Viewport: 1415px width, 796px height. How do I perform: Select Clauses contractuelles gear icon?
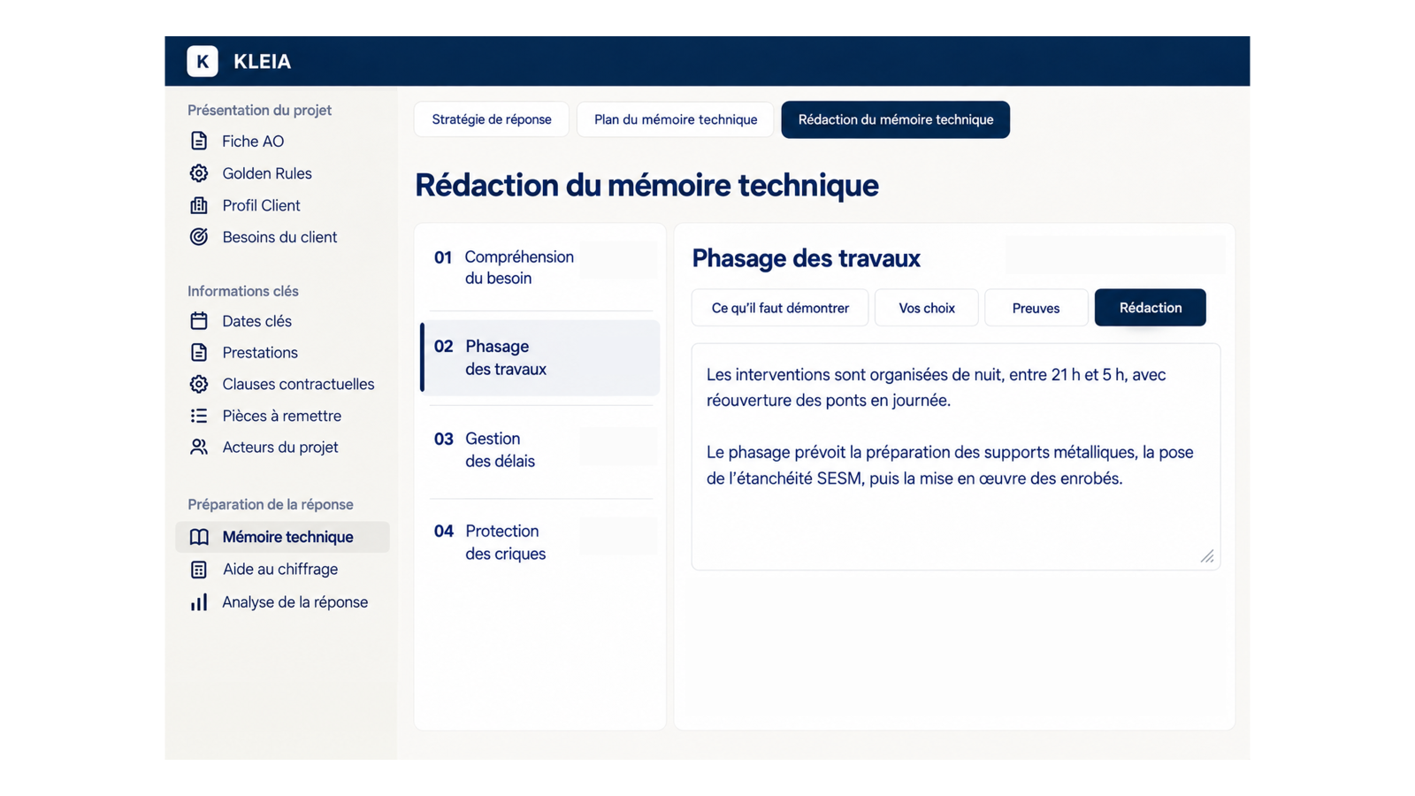point(199,384)
